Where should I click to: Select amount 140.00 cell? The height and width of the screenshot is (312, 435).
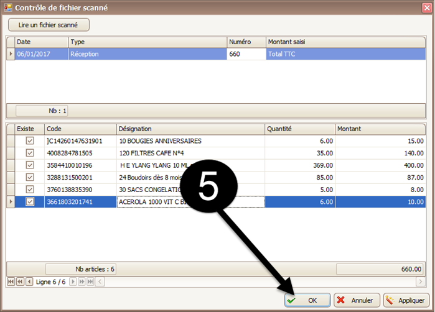[x=380, y=153]
